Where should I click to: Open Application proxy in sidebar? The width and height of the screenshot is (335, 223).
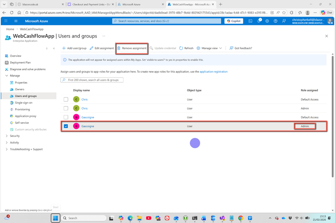click(25, 116)
